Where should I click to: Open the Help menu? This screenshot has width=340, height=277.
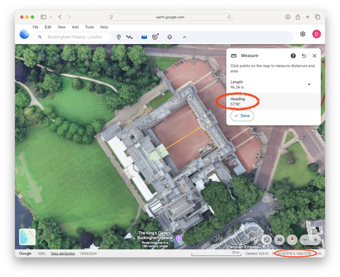point(104,27)
